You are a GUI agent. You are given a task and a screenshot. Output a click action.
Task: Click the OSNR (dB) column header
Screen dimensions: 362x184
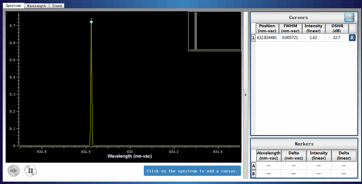coord(337,28)
